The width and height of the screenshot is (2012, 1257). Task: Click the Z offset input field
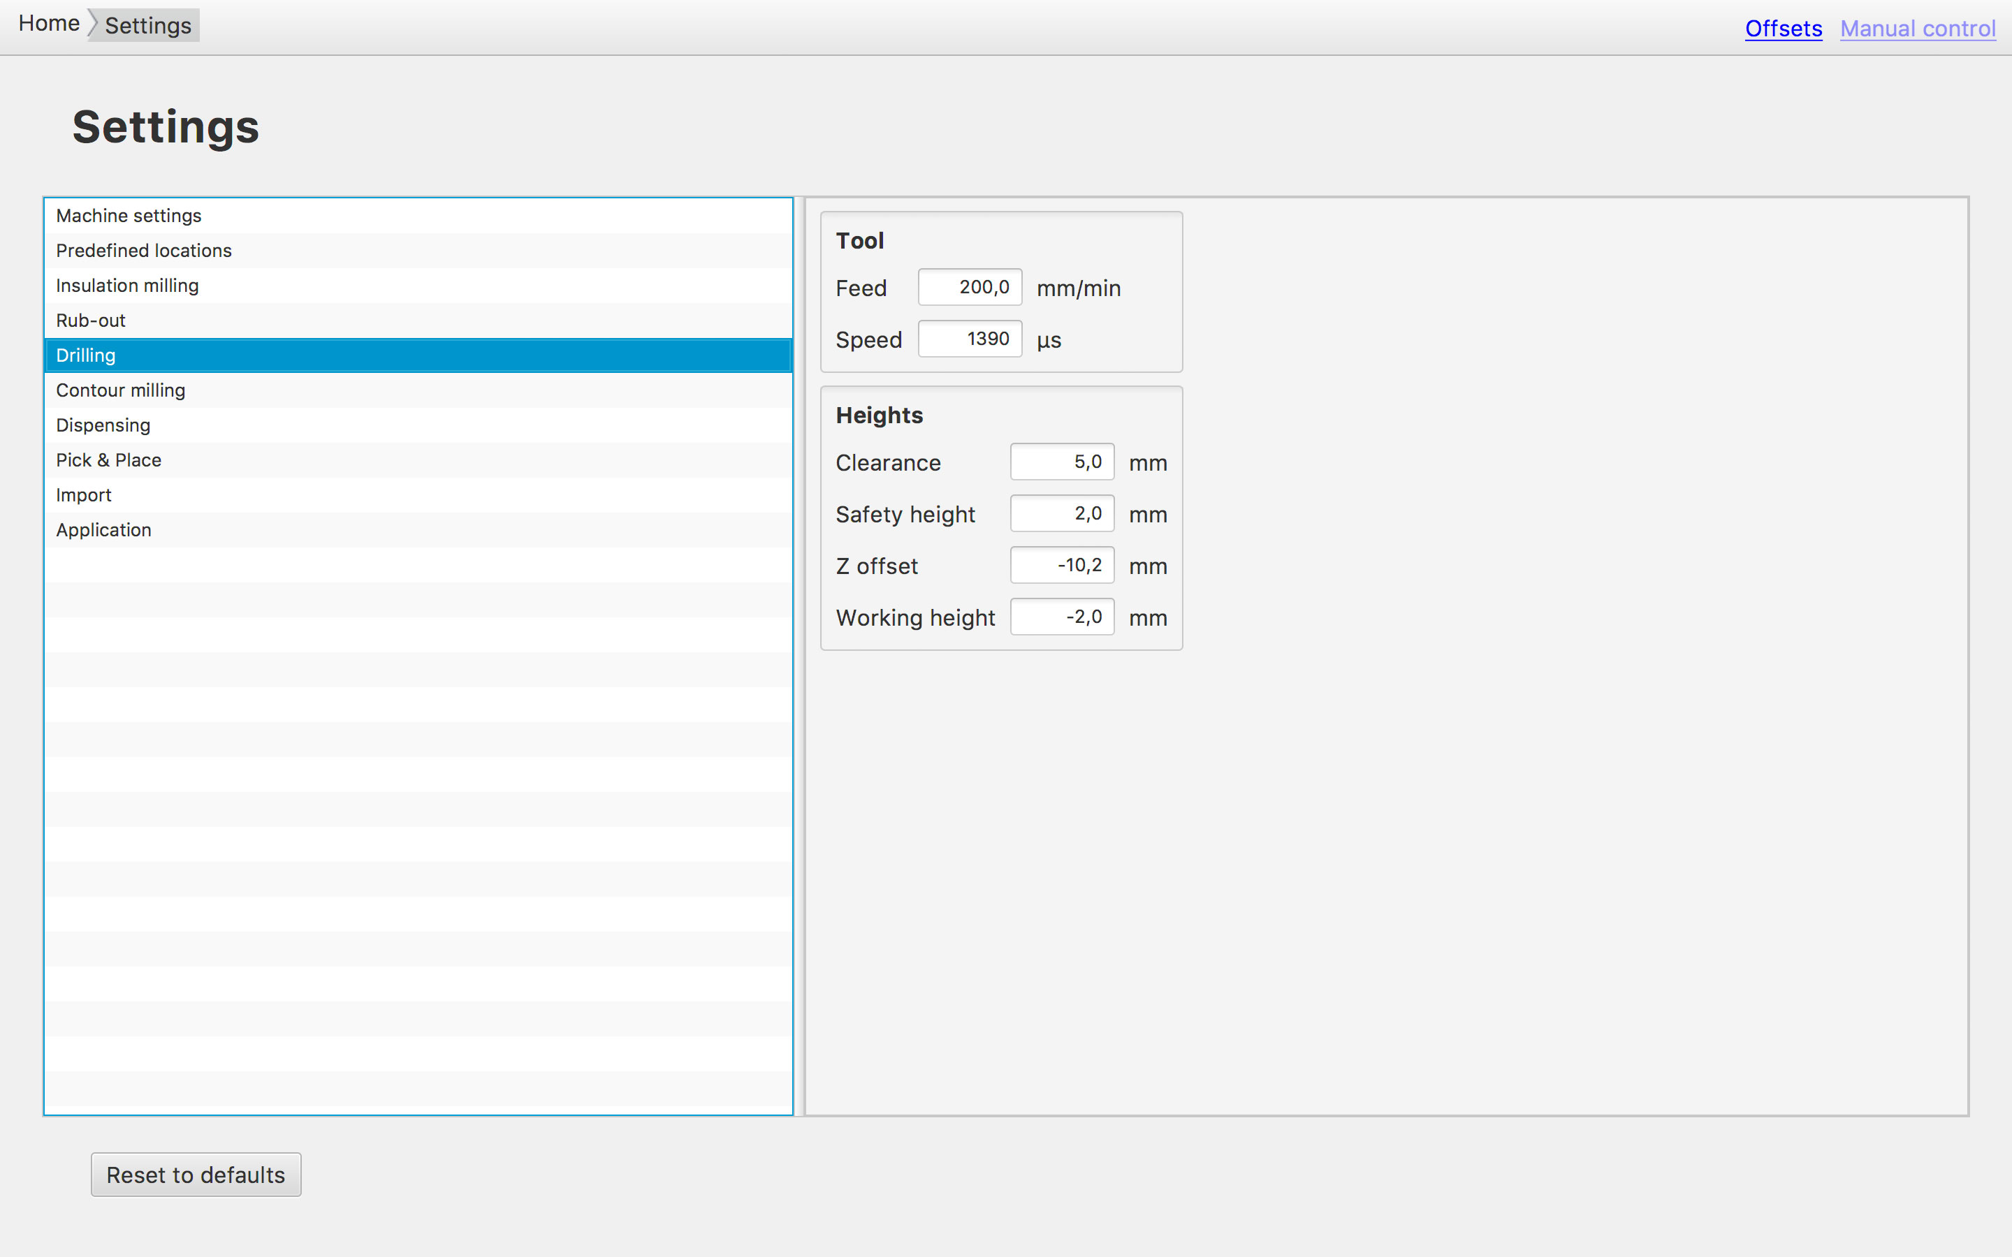[x=1062, y=566]
